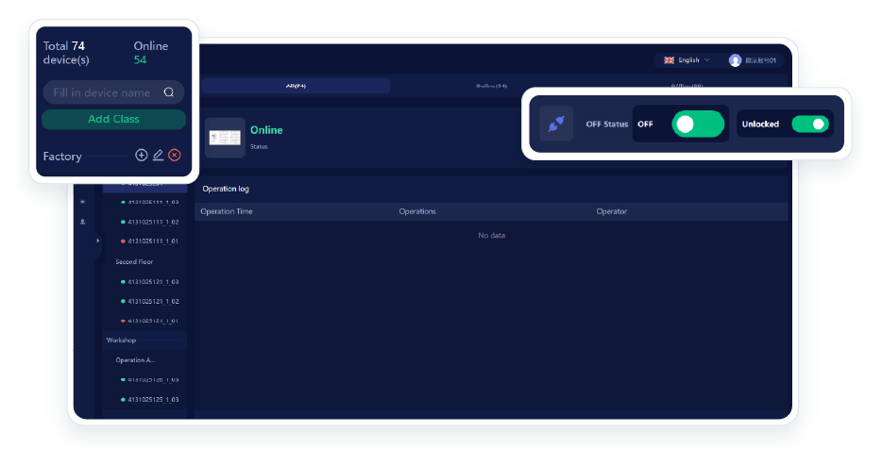Click the device thumbnail beside Online status
882x465 pixels.
[225, 137]
